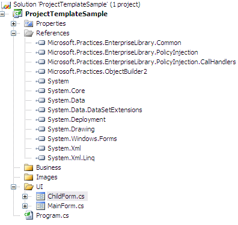Click the System.Core reference assembly icon
Image resolution: width=238 pixels, height=225 pixels.
click(x=41, y=91)
